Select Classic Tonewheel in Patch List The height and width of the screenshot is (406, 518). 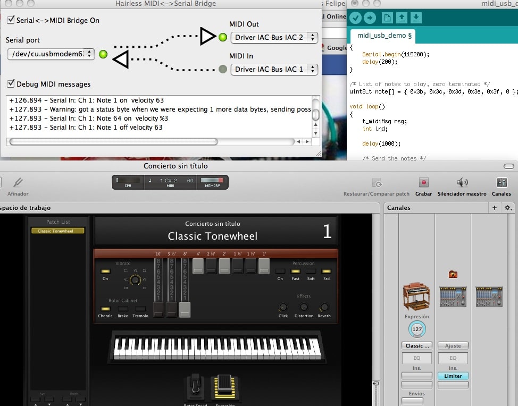57,231
